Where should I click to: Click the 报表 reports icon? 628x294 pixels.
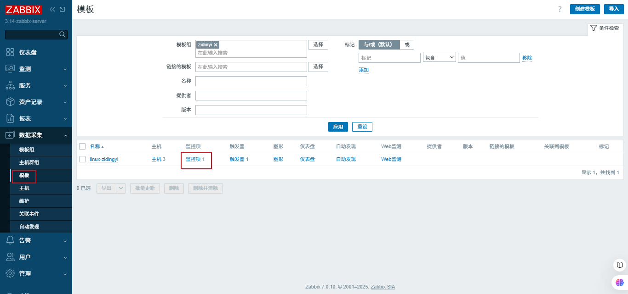[x=10, y=118]
